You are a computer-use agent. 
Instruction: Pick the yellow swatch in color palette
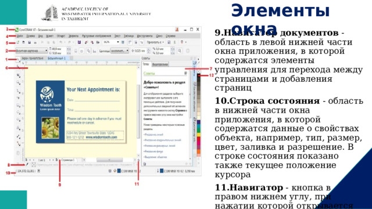point(199,134)
